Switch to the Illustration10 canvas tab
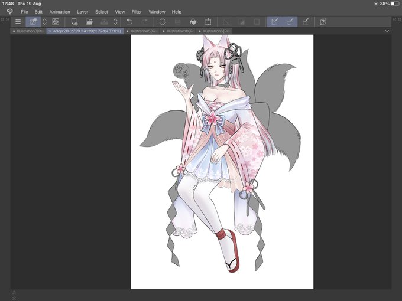The width and height of the screenshot is (402, 301). click(178, 31)
